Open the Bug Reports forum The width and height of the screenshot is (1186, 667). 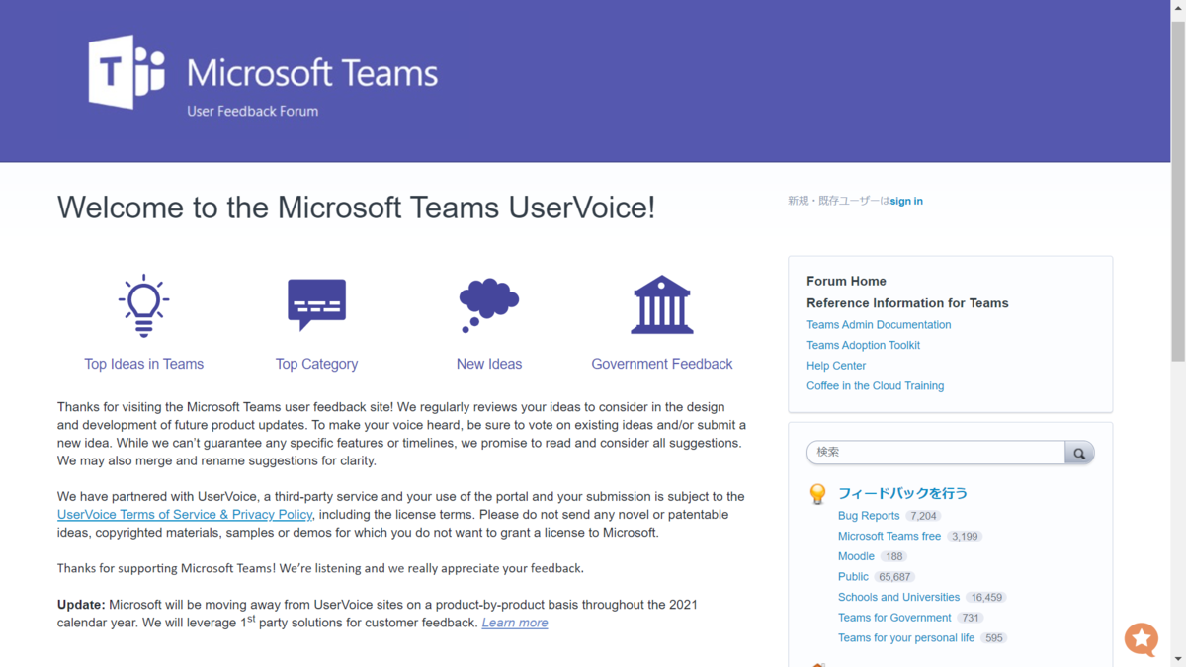[x=869, y=516]
